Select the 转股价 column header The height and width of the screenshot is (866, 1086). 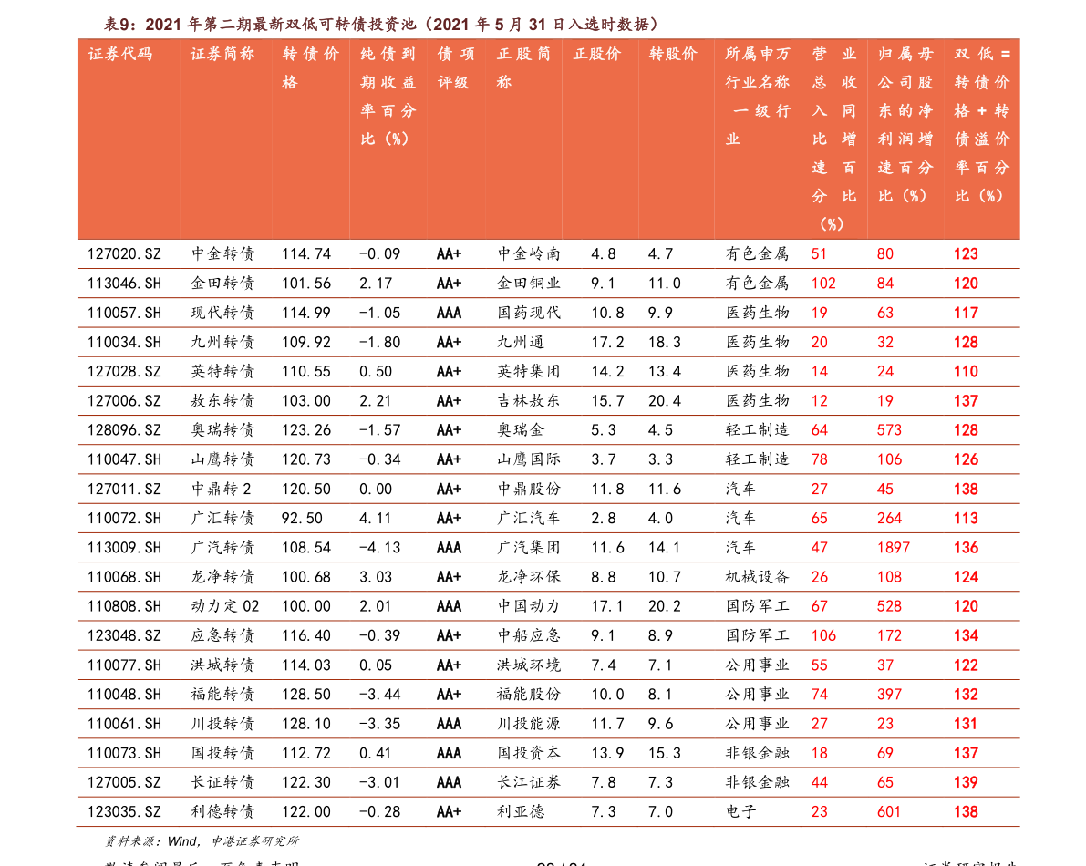point(673,55)
